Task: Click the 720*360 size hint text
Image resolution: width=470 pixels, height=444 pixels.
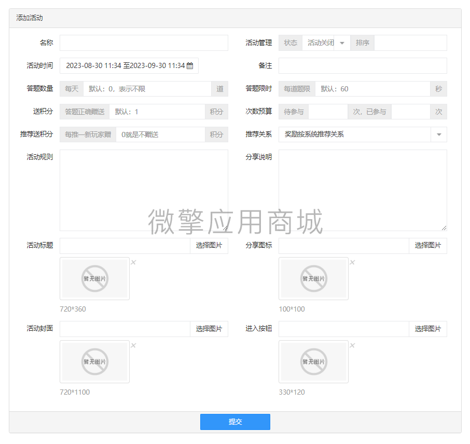Action: (x=73, y=309)
